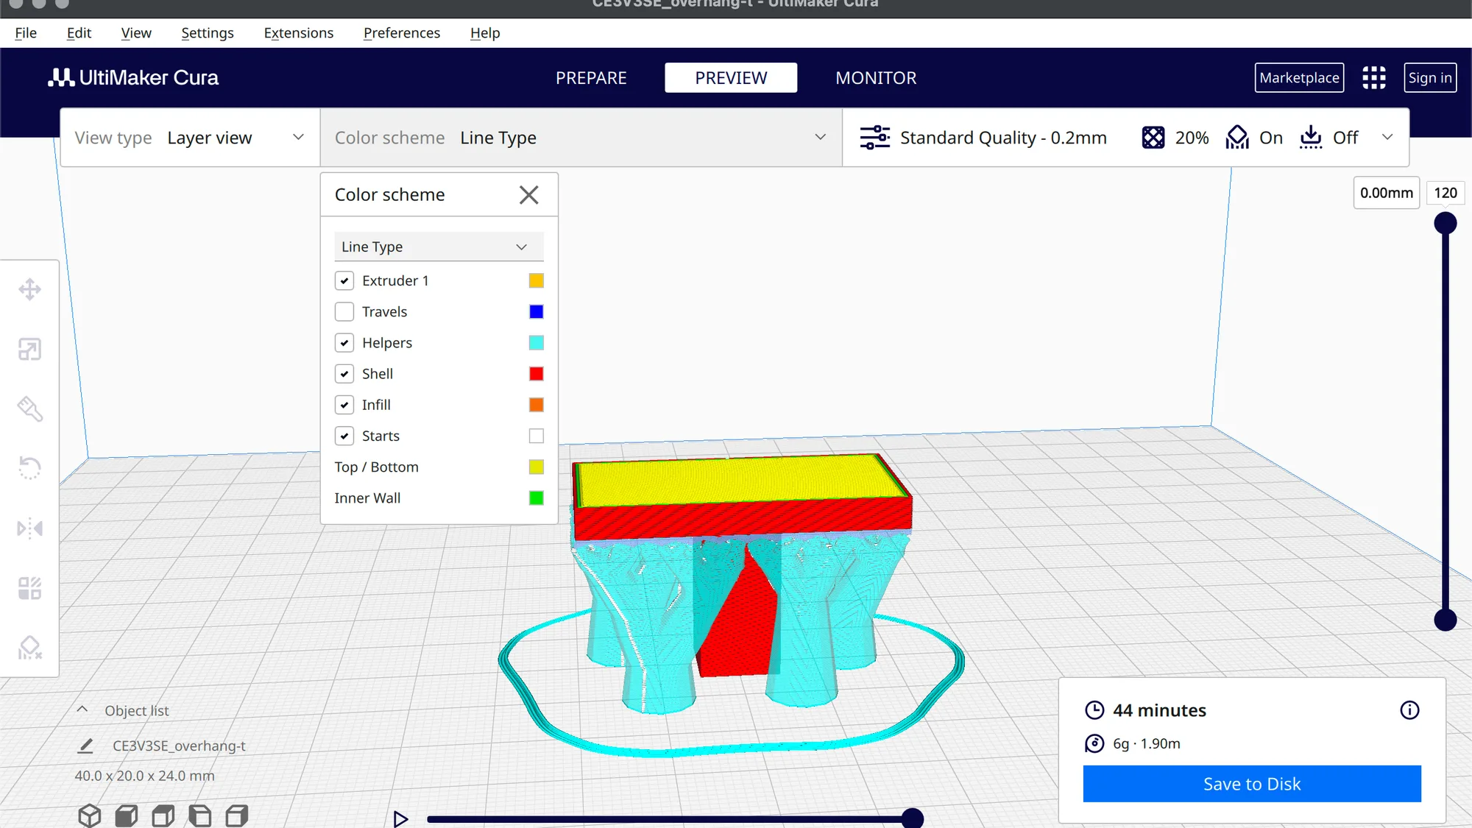
Task: Switch to right side view camera icon
Action: [237, 815]
